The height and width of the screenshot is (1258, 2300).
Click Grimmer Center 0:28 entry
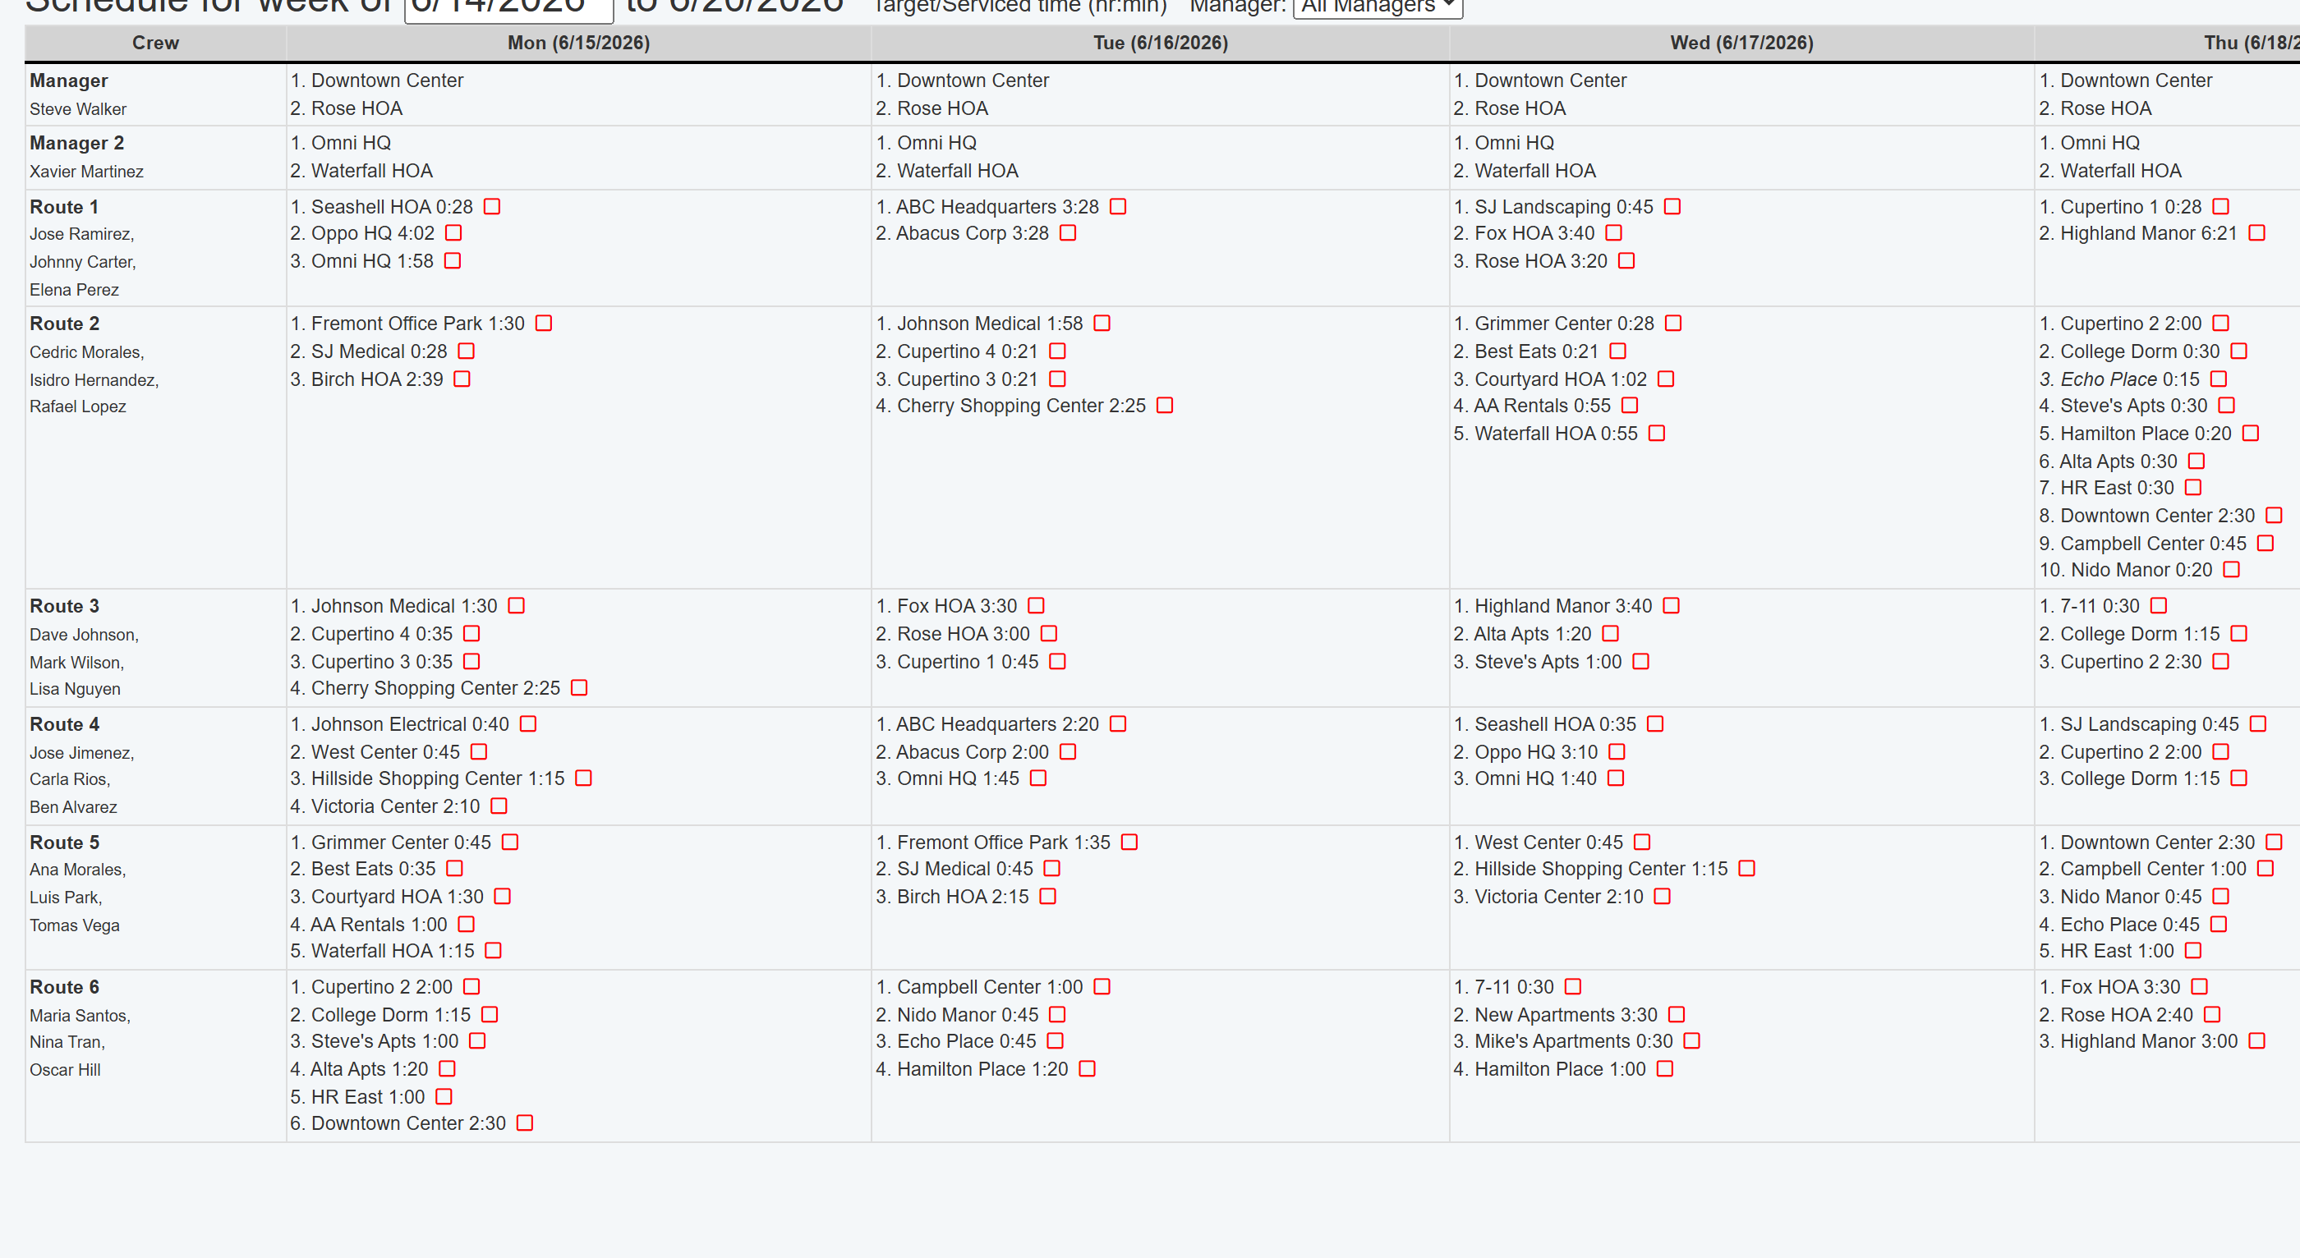pyautogui.click(x=1553, y=324)
